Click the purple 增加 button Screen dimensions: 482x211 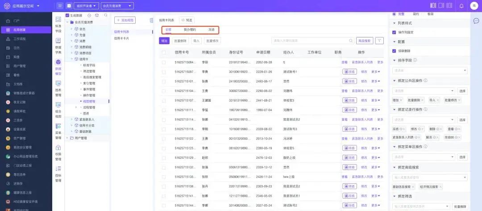(164, 41)
